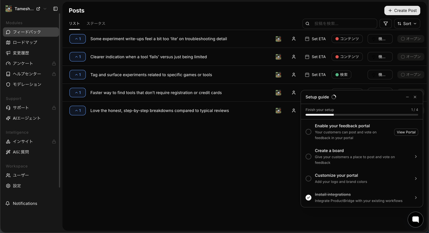
Task: Click Create Post button
Action: pyautogui.click(x=402, y=10)
